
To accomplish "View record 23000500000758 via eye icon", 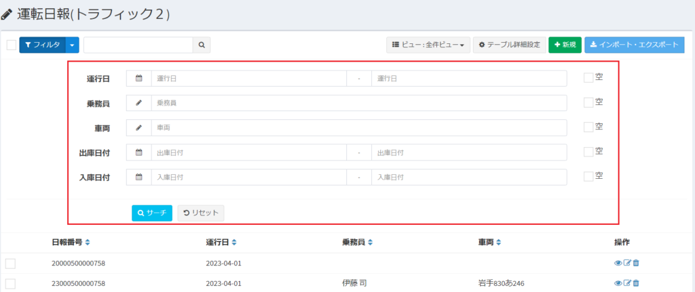I will 618,283.
